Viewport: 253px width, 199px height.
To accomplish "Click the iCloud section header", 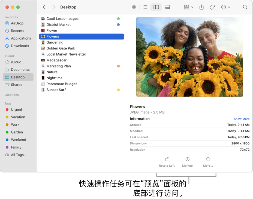I will click(9, 56).
